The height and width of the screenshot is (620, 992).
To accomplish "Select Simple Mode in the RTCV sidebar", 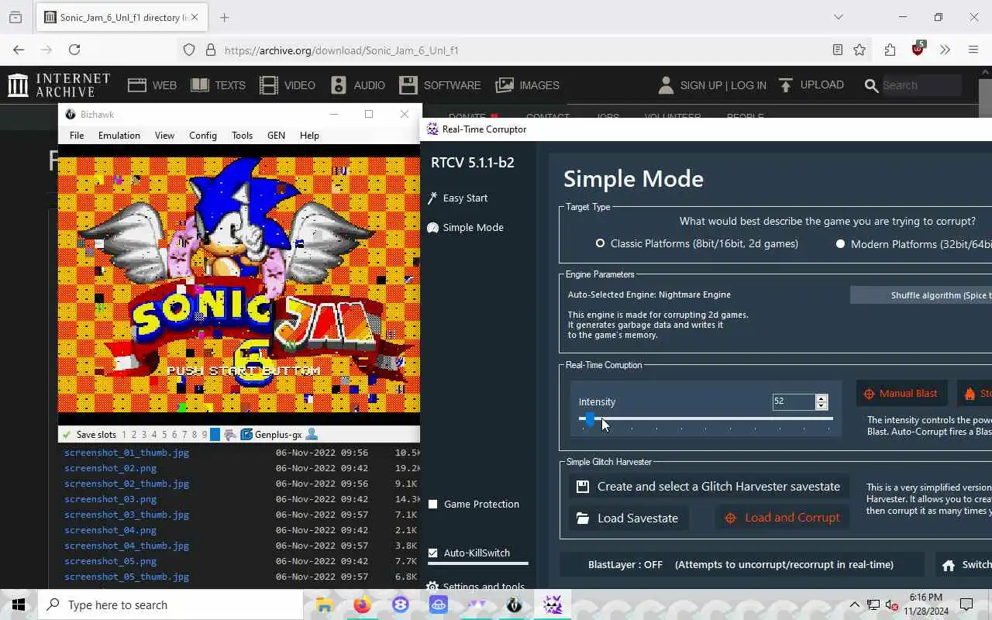I will pos(465,227).
